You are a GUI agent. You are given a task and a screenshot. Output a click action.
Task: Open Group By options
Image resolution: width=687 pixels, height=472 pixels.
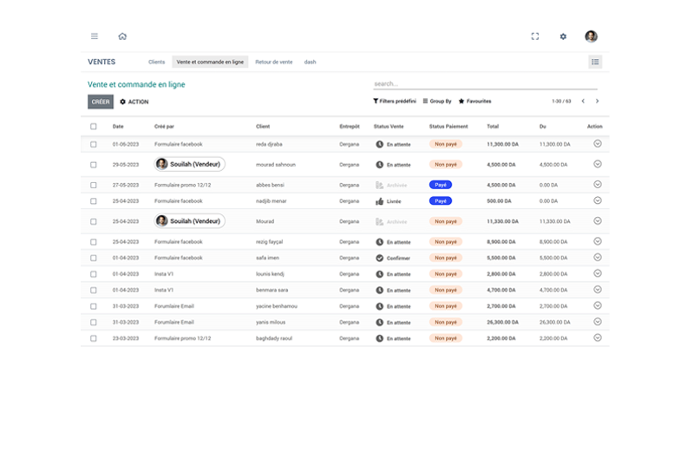pyautogui.click(x=437, y=102)
